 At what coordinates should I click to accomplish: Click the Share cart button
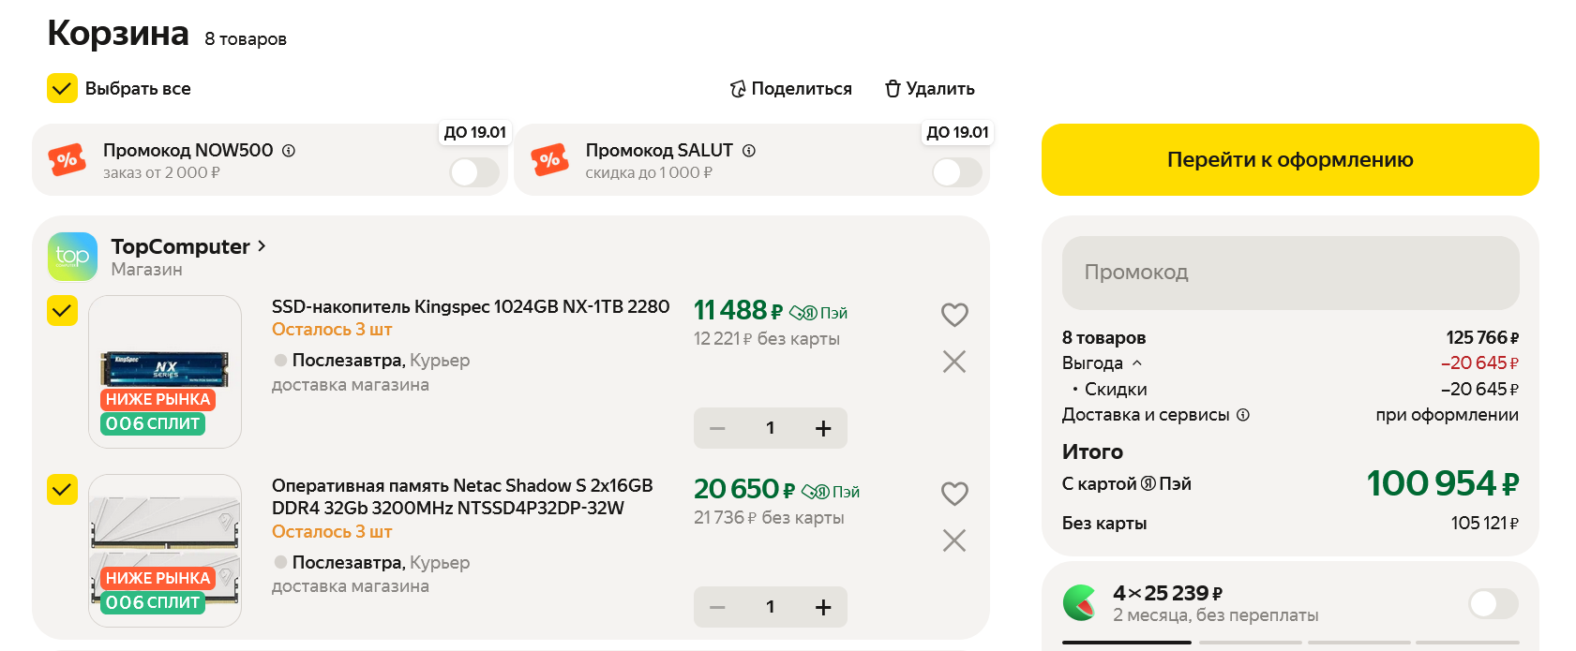791,89
